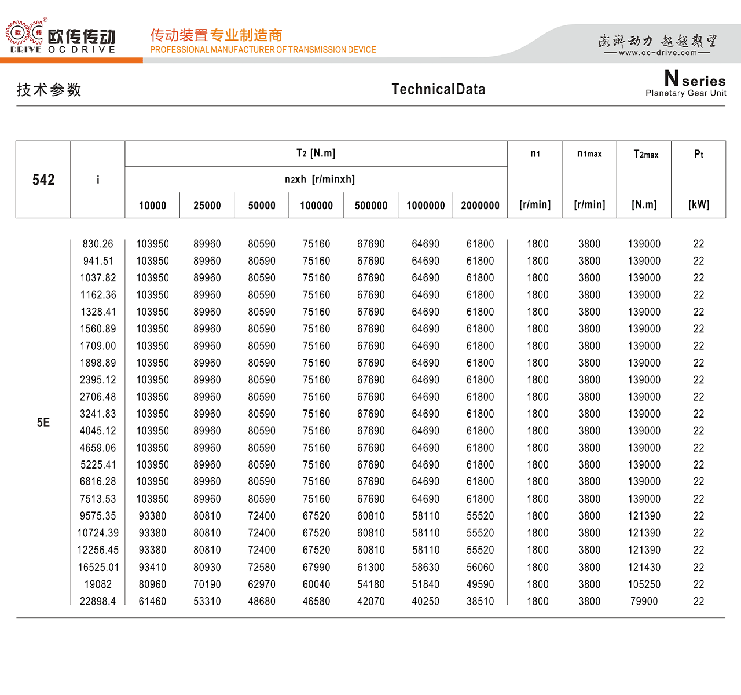Click the n2xh [r/minxh] subheader
This screenshot has width=741, height=695.
pos(320,180)
